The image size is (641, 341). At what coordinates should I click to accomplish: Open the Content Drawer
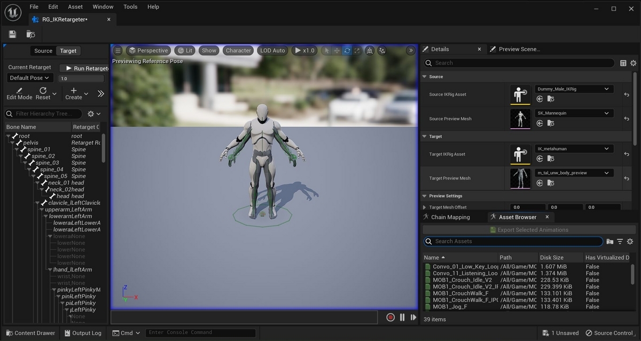point(30,333)
